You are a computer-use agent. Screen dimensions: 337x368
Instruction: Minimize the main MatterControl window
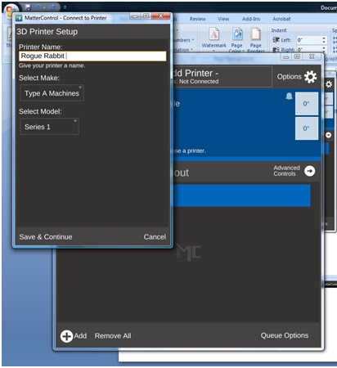coord(286,57)
